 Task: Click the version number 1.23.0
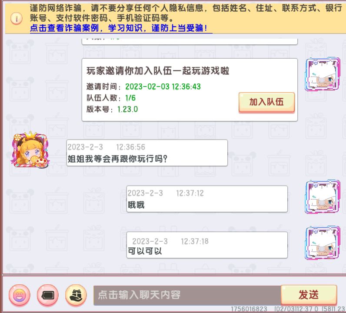[127, 109]
